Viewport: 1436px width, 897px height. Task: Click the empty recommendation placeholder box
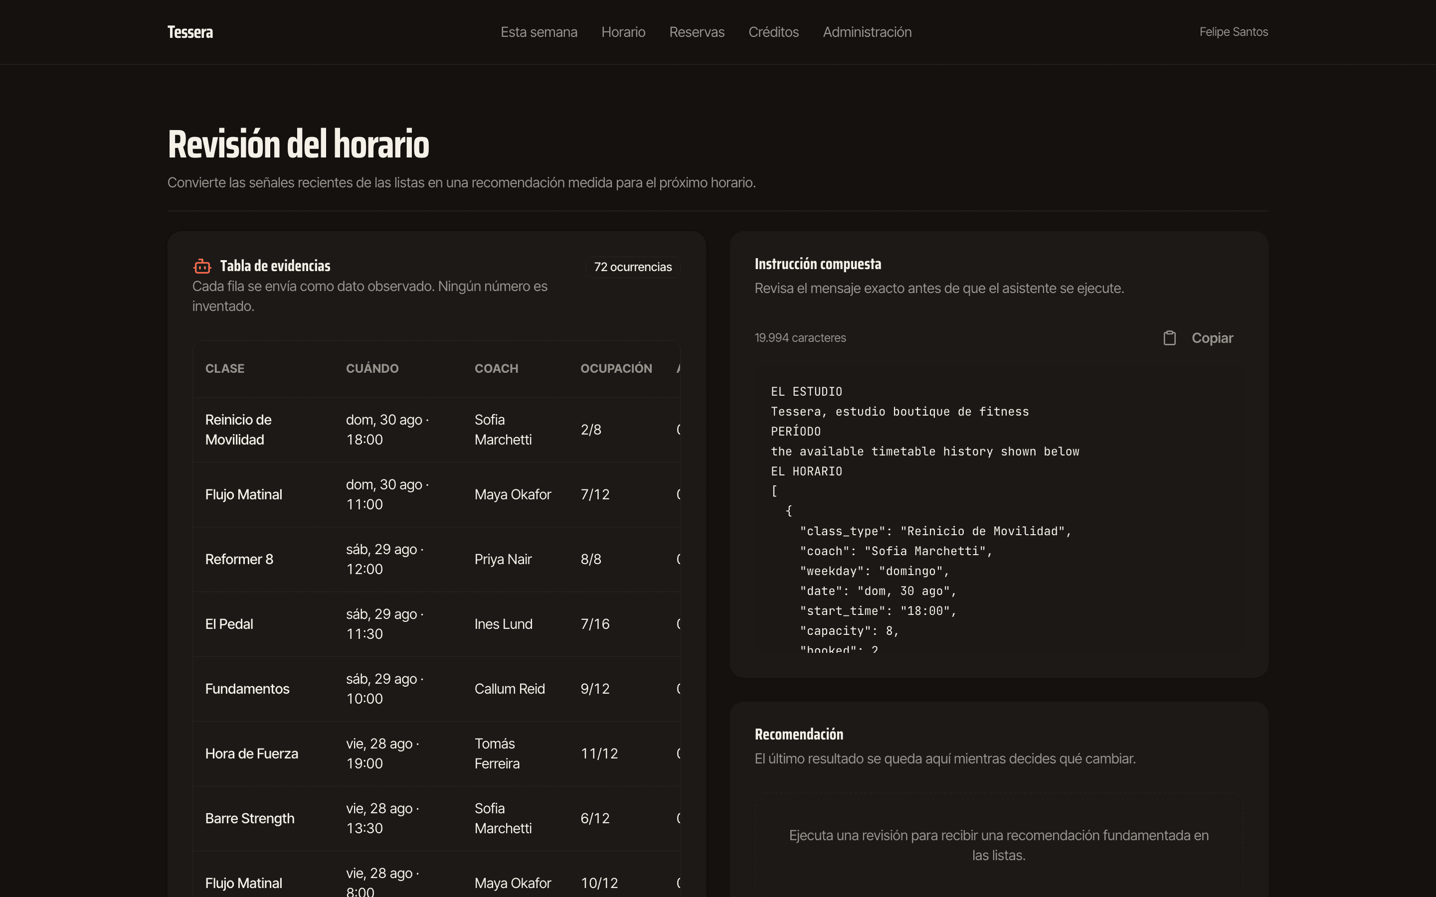pos(999,845)
